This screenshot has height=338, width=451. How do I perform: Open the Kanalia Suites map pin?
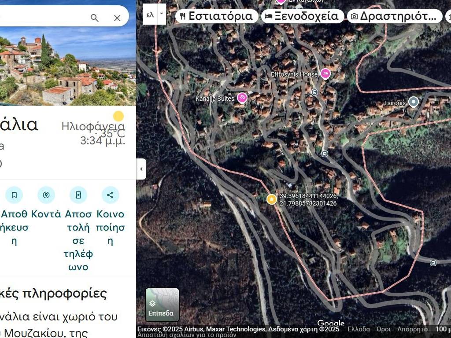pyautogui.click(x=242, y=98)
